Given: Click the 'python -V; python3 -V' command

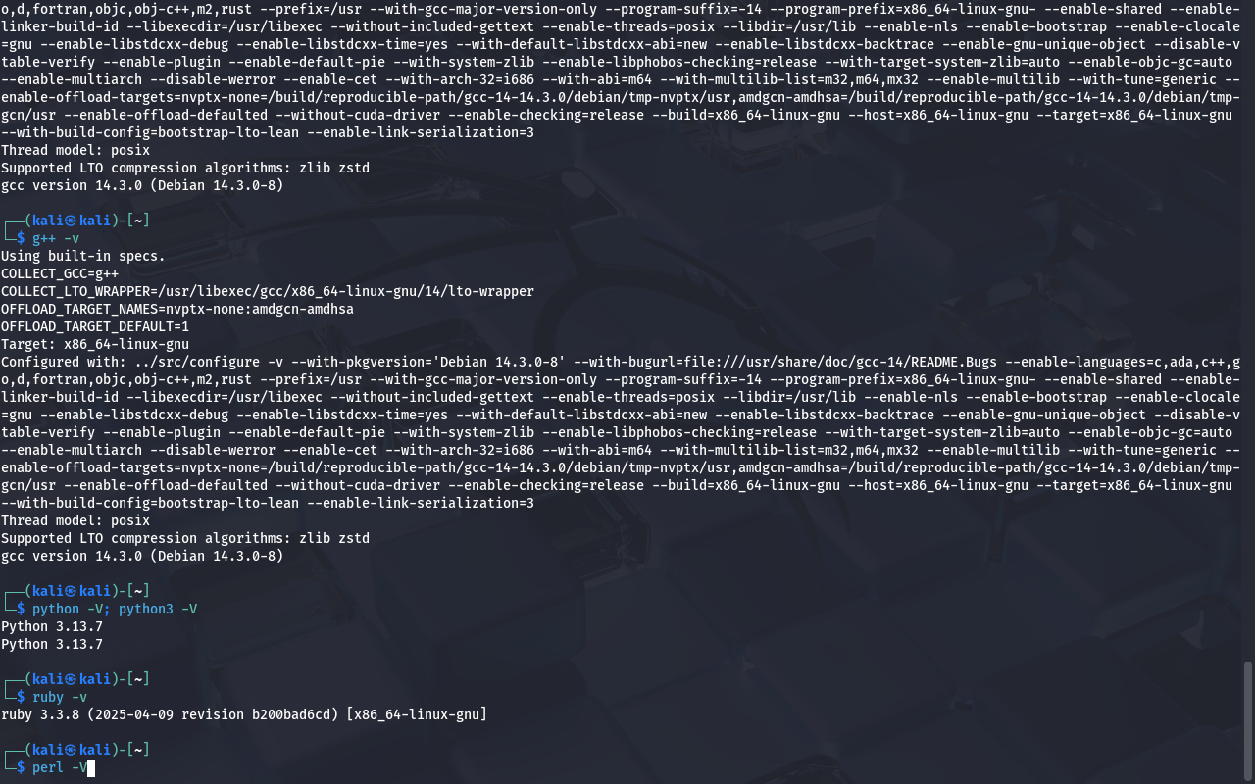Looking at the screenshot, I should point(115,609).
